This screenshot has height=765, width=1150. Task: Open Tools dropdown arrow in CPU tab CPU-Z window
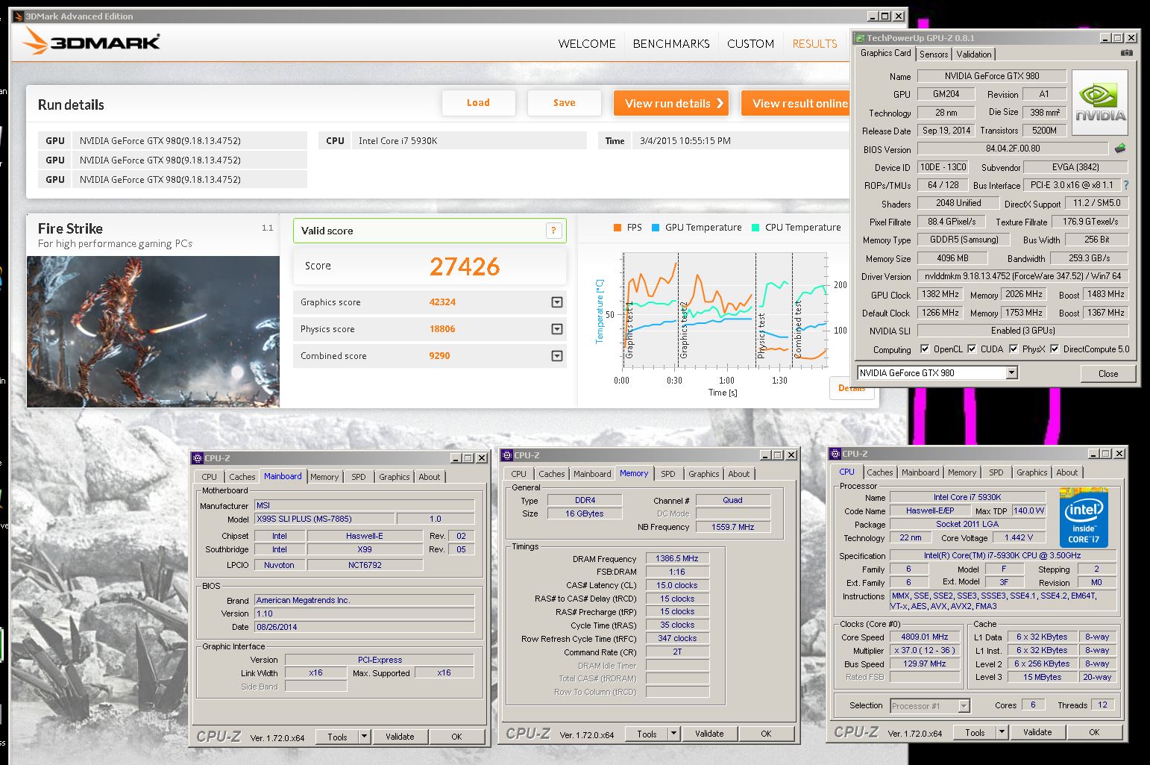[1002, 732]
